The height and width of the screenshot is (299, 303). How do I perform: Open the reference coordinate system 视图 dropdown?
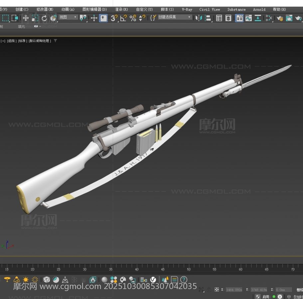pos(68,17)
